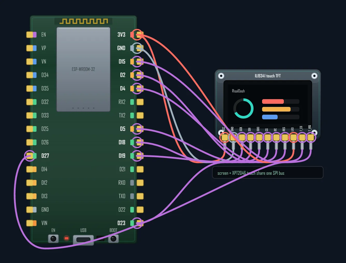346x263 pixels.
Task: Select the VIN pin pad
Action: 30,223
